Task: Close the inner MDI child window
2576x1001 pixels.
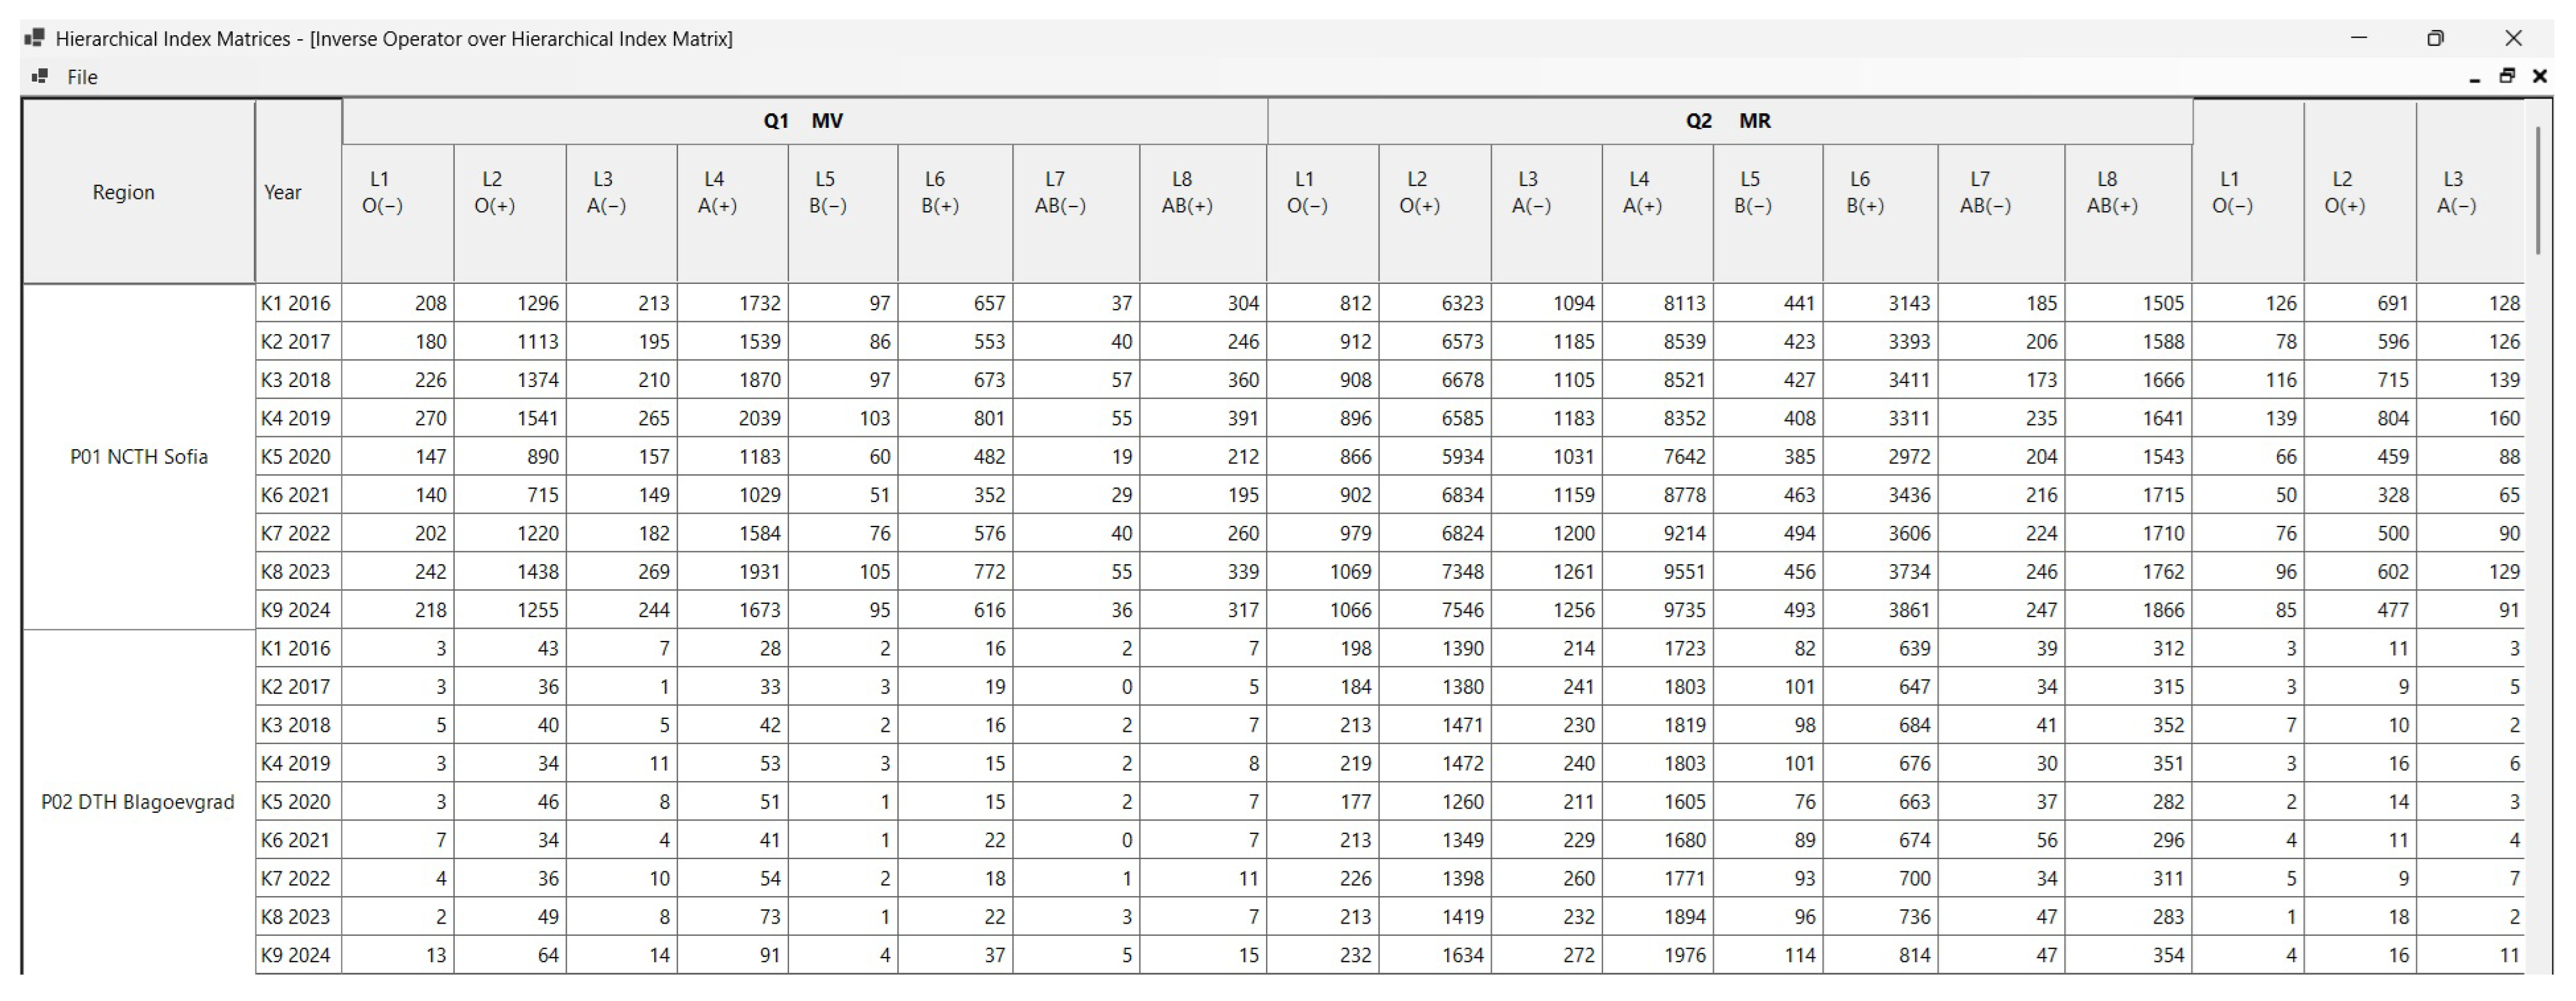Action: [x=2540, y=76]
